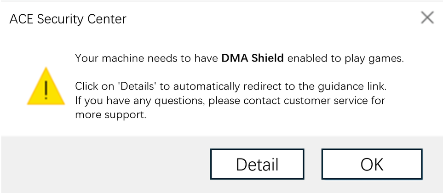The height and width of the screenshot is (193, 443).
Task: Click the gray footer area left of Detail
Action: click(x=106, y=164)
